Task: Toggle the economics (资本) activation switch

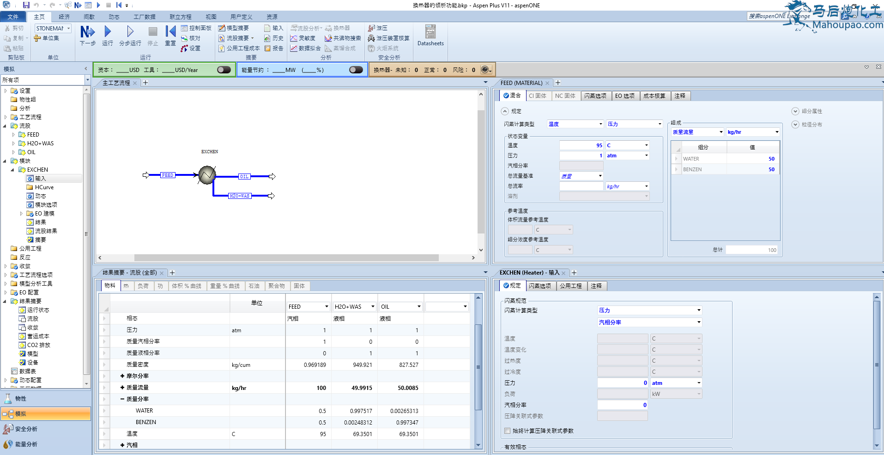Action: (x=224, y=70)
